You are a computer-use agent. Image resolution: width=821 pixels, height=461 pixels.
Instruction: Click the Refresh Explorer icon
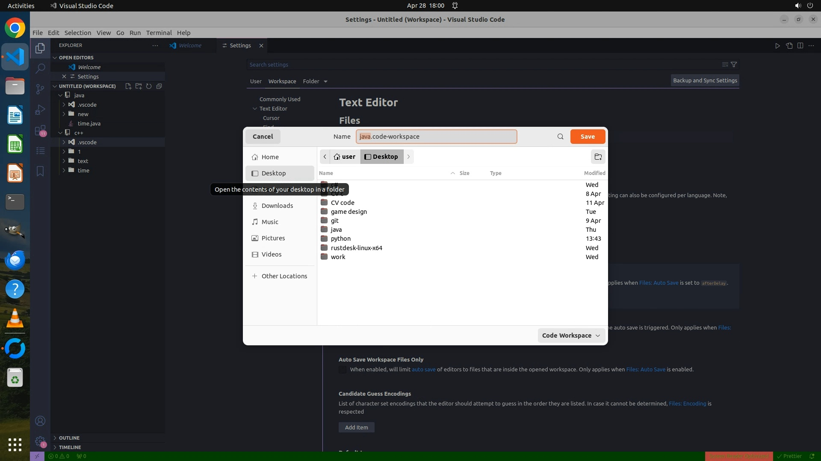point(149,86)
